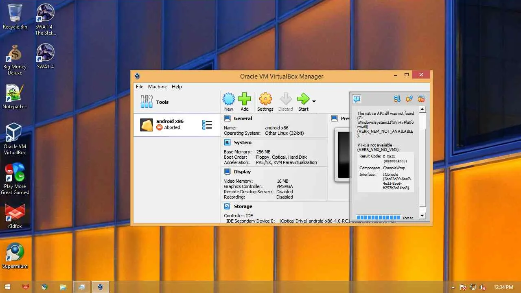Click the System section header
The height and width of the screenshot is (293, 521).
243,142
